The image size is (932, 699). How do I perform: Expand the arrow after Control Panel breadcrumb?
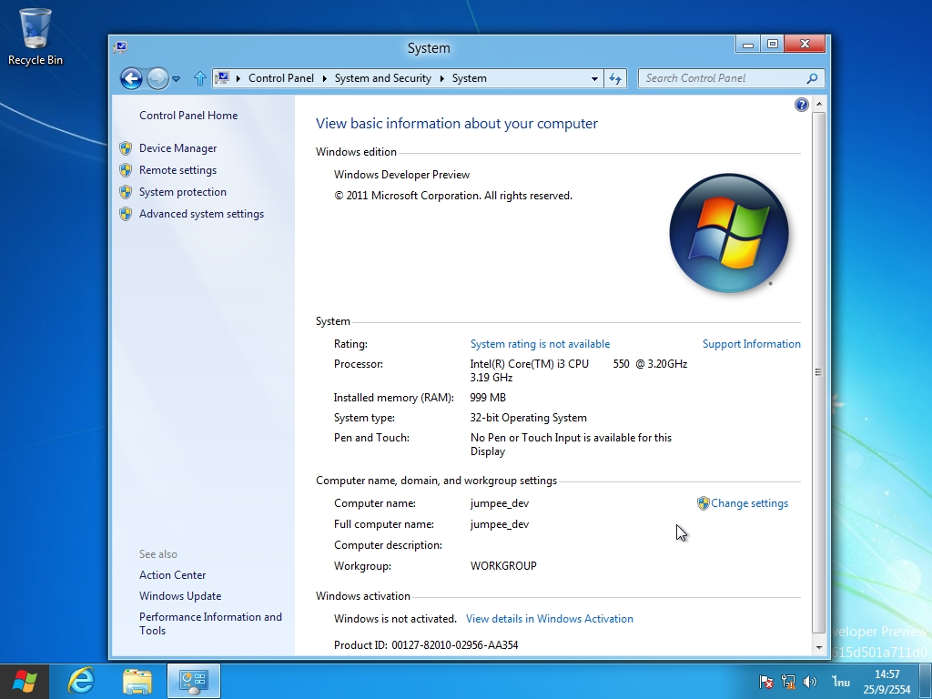tap(325, 78)
